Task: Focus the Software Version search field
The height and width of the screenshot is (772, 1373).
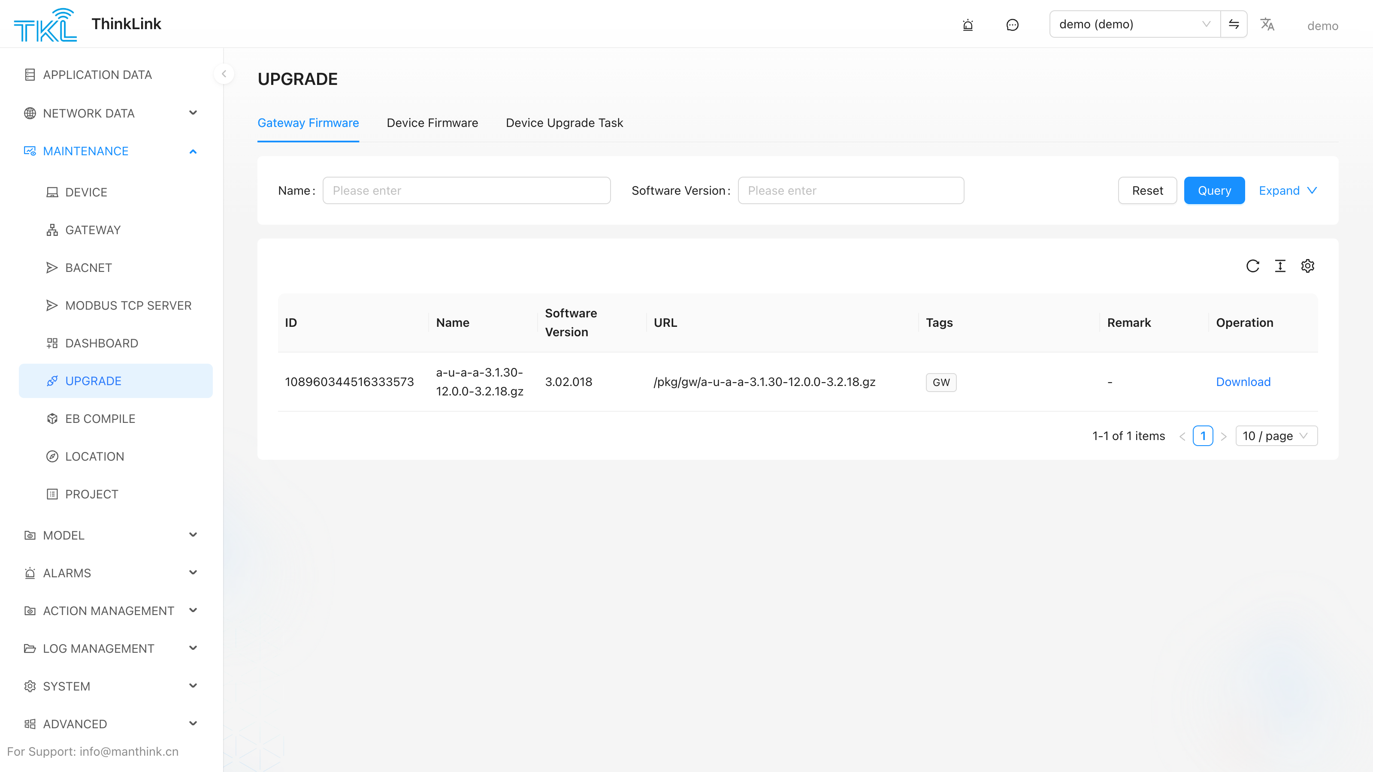Action: [851, 191]
